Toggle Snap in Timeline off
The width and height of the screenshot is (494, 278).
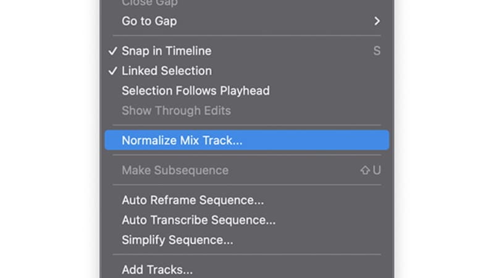click(166, 51)
